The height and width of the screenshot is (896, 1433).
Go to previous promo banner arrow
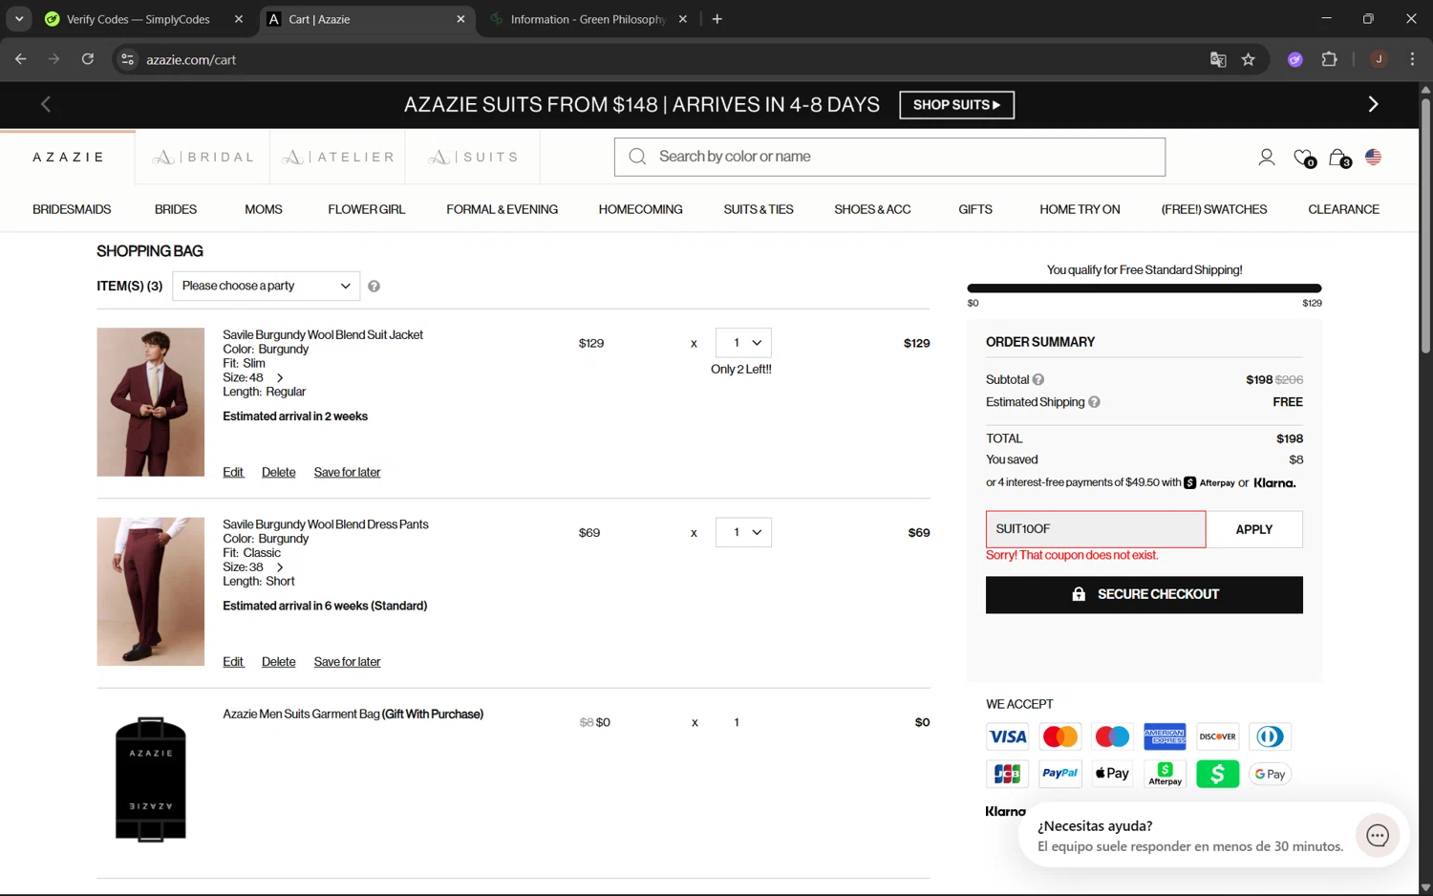(x=45, y=104)
